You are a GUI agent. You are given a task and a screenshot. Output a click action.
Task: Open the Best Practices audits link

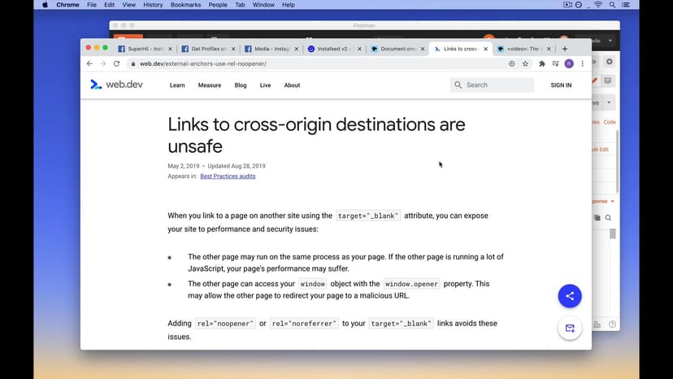228,176
